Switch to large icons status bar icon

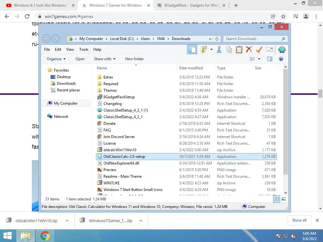(x=284, y=199)
